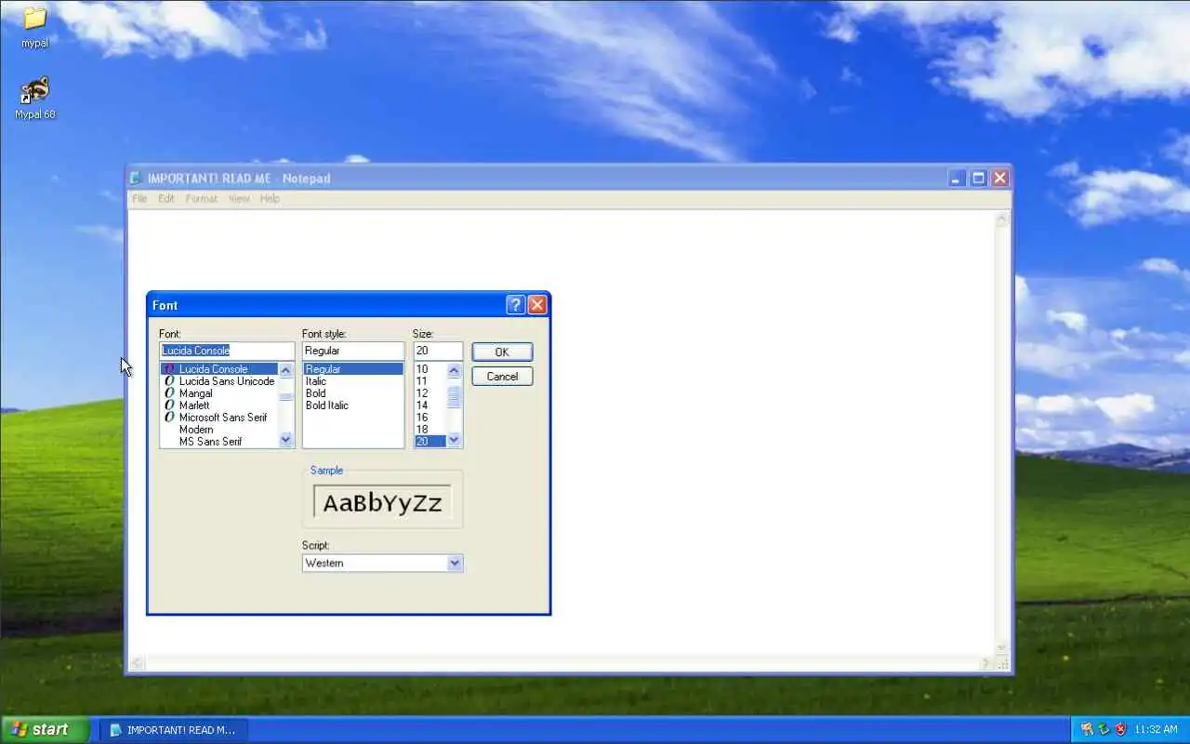Click the OpenType icon beside Lucida Sans Unicode

tap(169, 381)
